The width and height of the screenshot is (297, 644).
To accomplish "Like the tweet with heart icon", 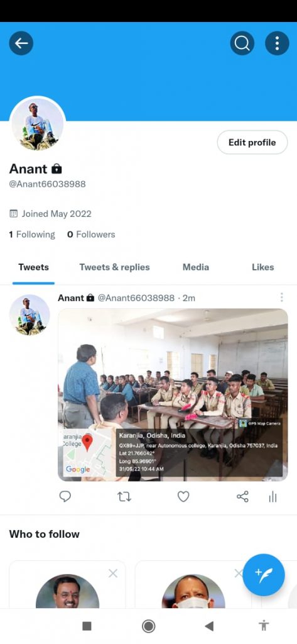I will tap(183, 497).
